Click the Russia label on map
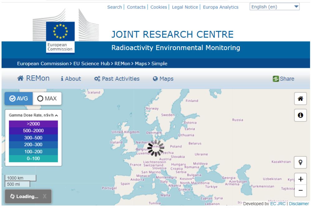Screen dimensions: 311x208 [238, 120]
